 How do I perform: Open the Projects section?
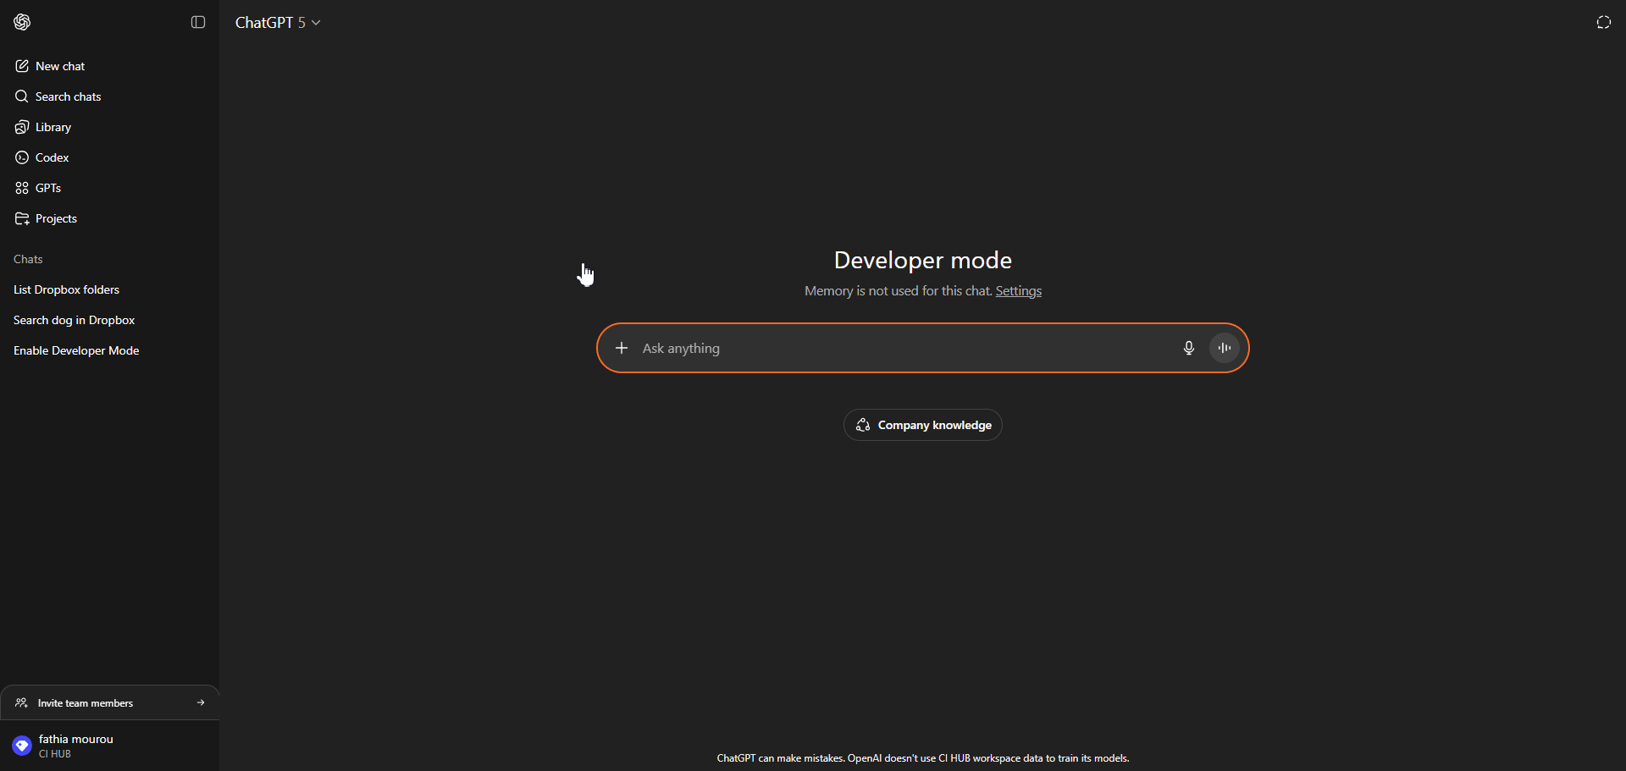tap(56, 218)
